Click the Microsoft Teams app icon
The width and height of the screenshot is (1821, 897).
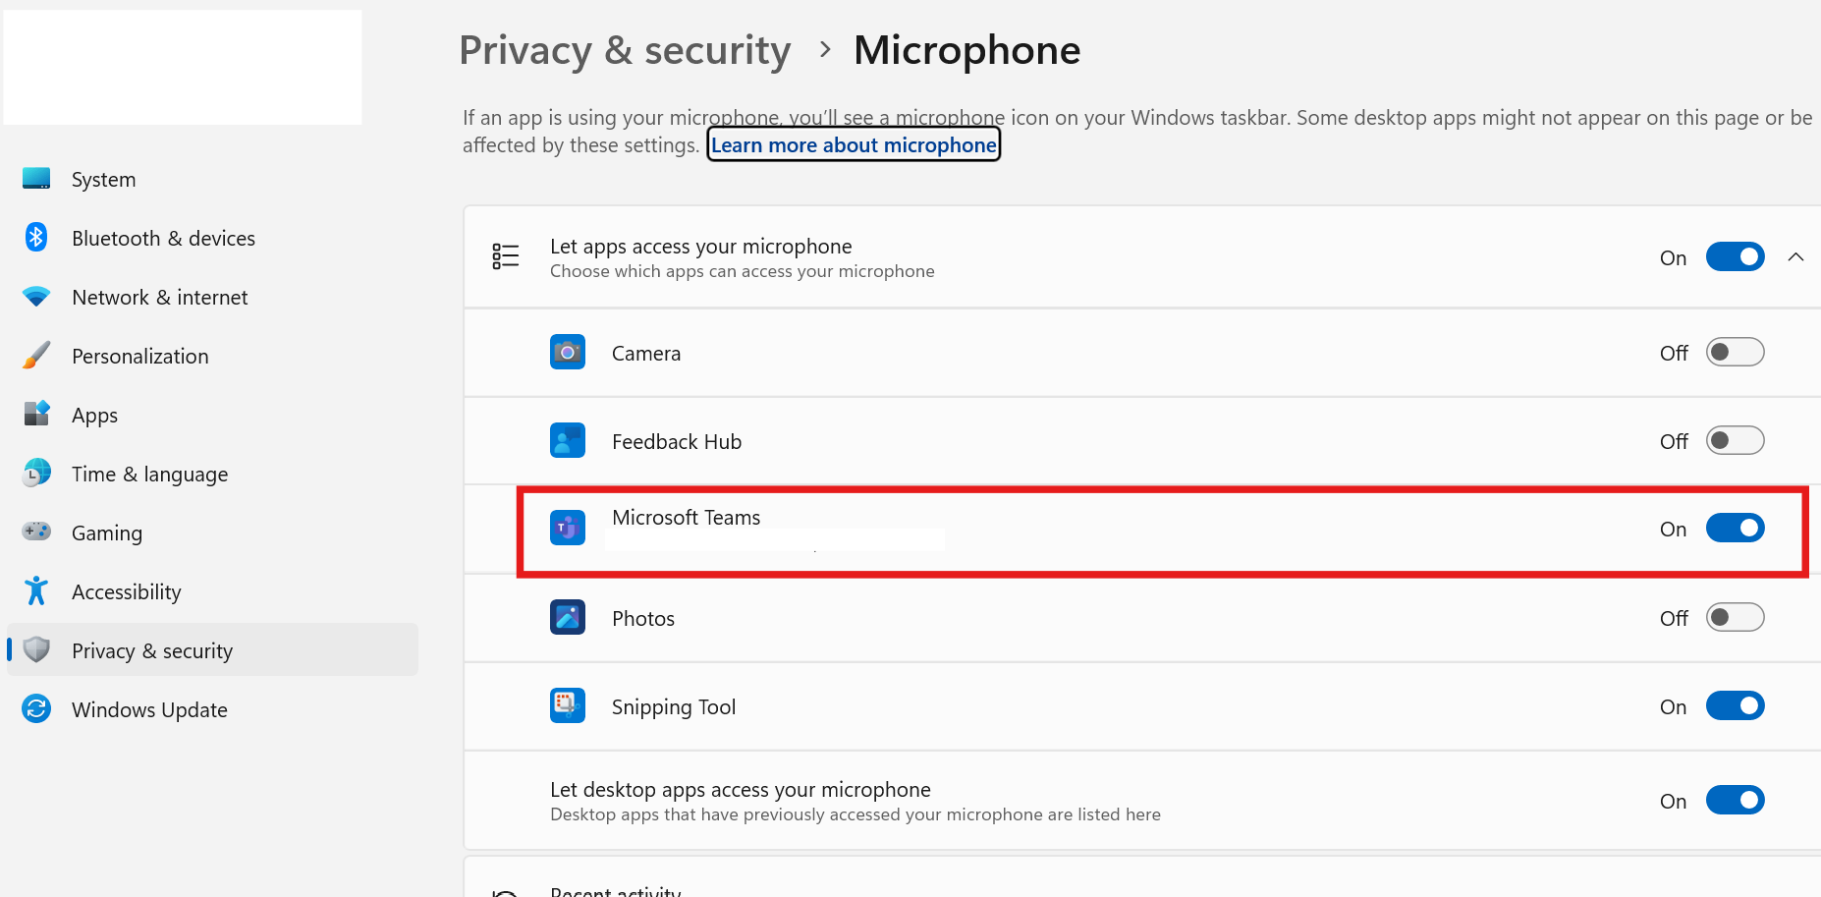[x=568, y=529]
